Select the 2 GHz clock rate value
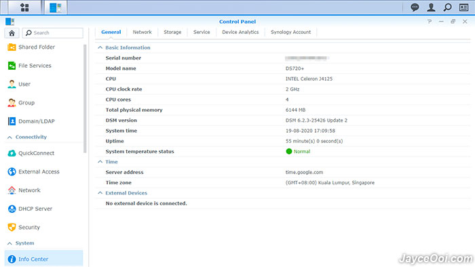 [292, 89]
